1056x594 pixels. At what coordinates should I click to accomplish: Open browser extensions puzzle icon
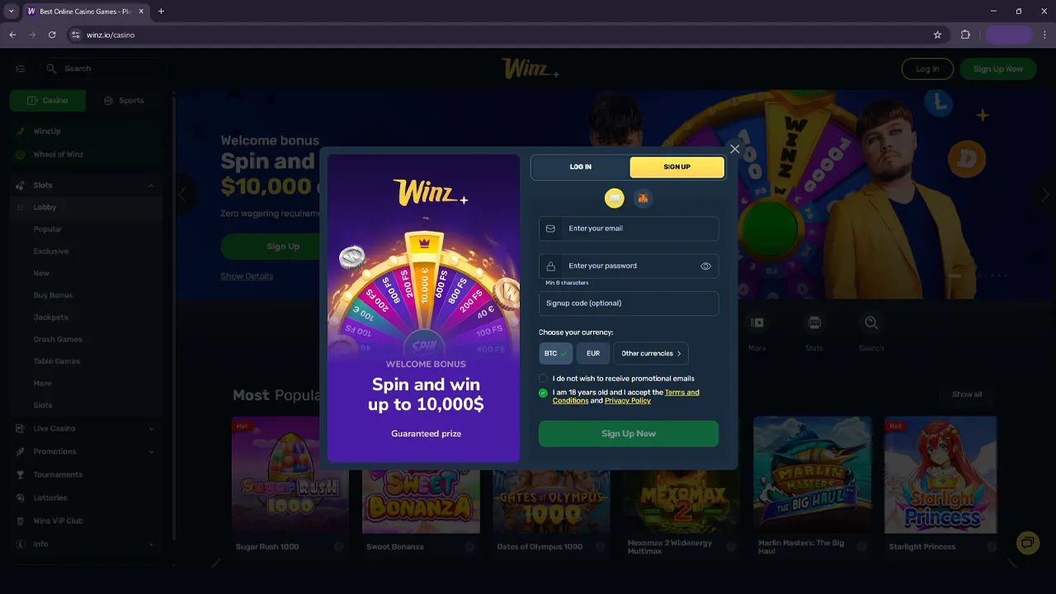click(x=965, y=35)
